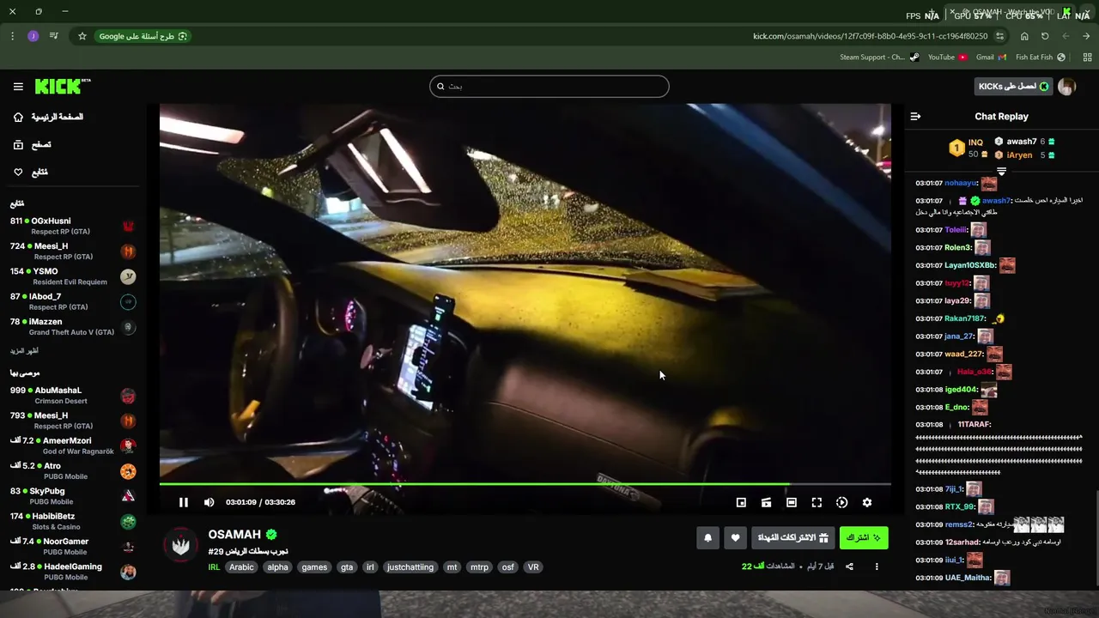This screenshot has width=1099, height=618.
Task: Select the alpha tag
Action: point(277,567)
